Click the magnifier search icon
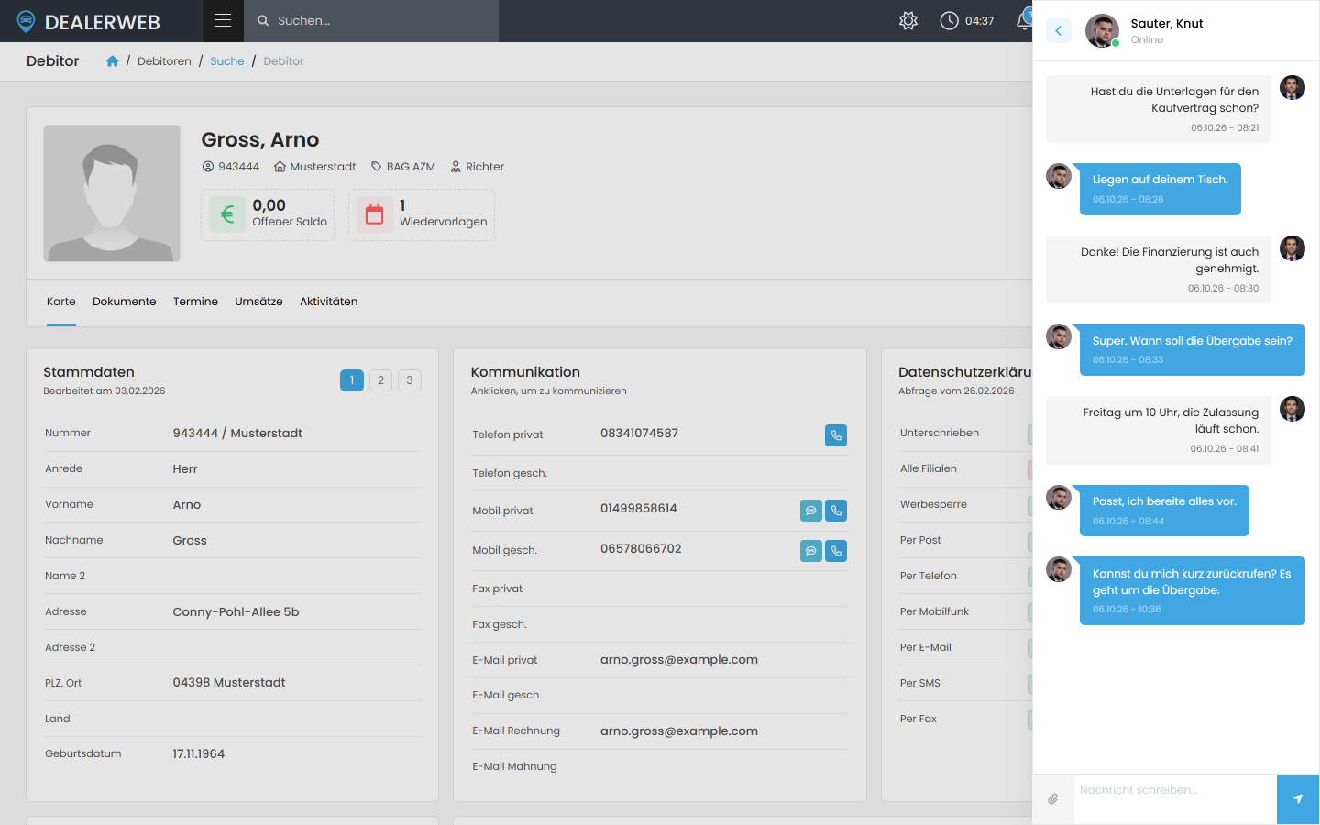The image size is (1320, 825). tap(263, 20)
